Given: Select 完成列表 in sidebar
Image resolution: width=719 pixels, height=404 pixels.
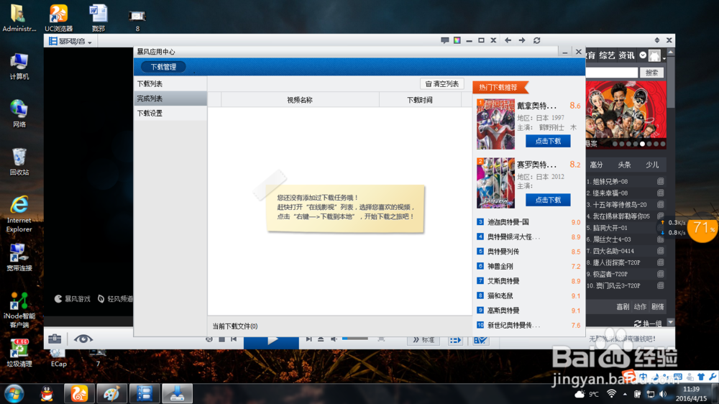Looking at the screenshot, I should (x=170, y=98).
